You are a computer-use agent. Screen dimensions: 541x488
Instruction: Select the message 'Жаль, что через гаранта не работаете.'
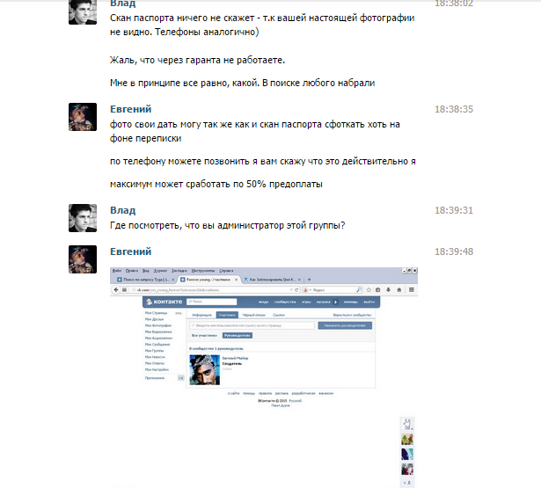[x=197, y=60]
